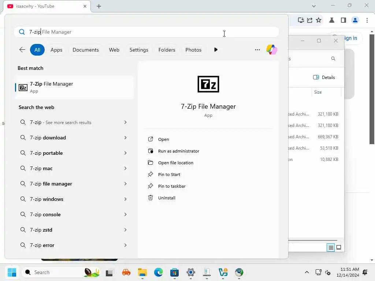Search the web for "7-zip zstd"

pos(41,230)
